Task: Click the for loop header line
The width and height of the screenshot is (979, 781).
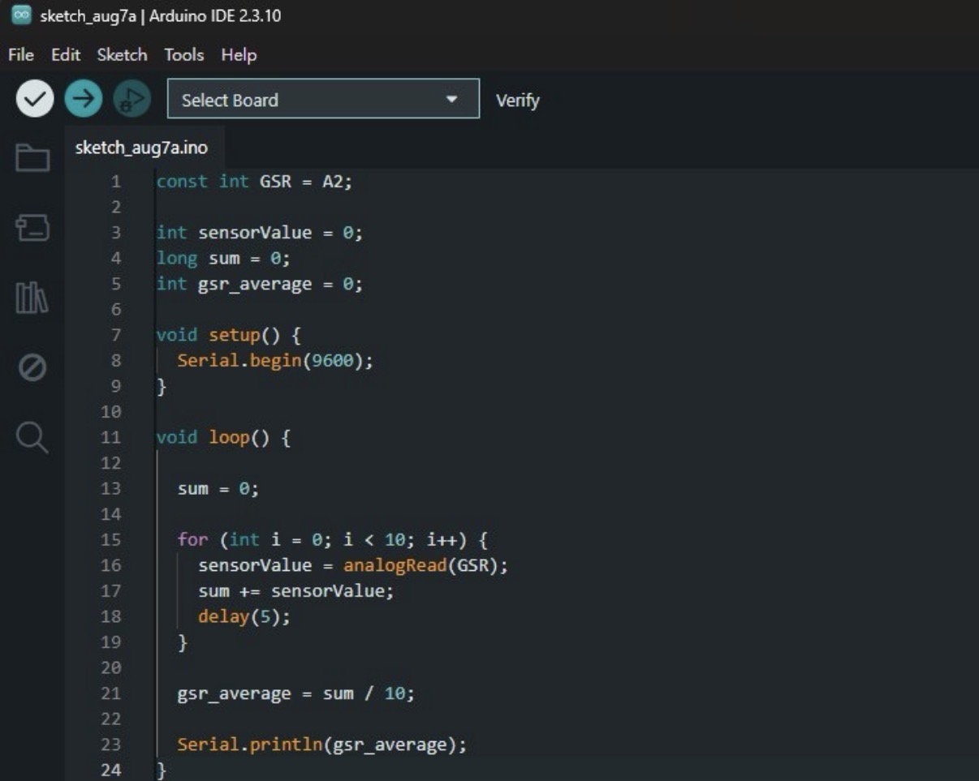Action: (332, 540)
